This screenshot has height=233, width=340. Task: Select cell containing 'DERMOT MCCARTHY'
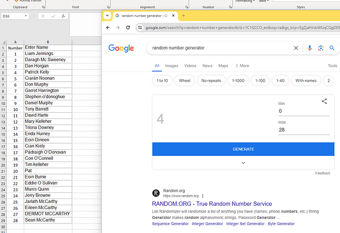(x=48, y=214)
